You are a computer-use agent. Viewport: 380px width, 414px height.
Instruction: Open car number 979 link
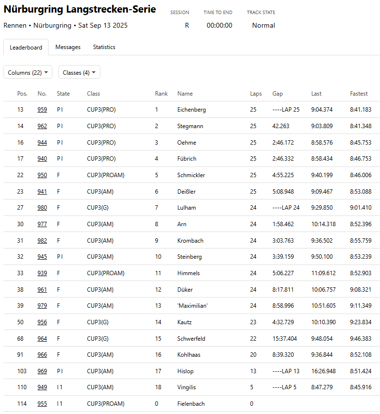click(42, 306)
